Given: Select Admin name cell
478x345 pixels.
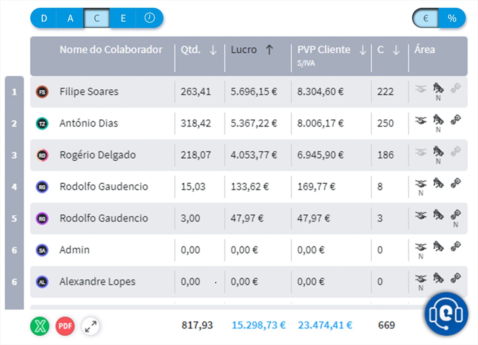Looking at the screenshot, I should [x=74, y=250].
